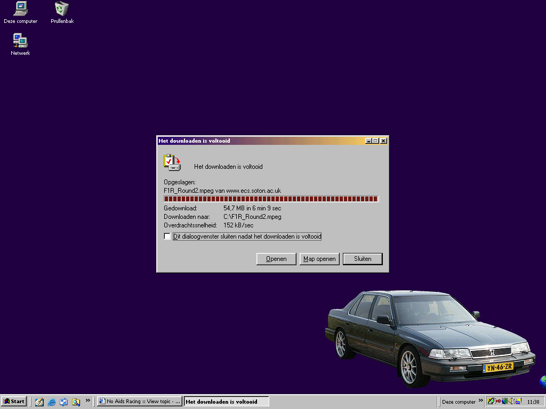Image resolution: width=546 pixels, height=409 pixels.
Task: Click the speaker volume tray icon
Action: coord(512,402)
